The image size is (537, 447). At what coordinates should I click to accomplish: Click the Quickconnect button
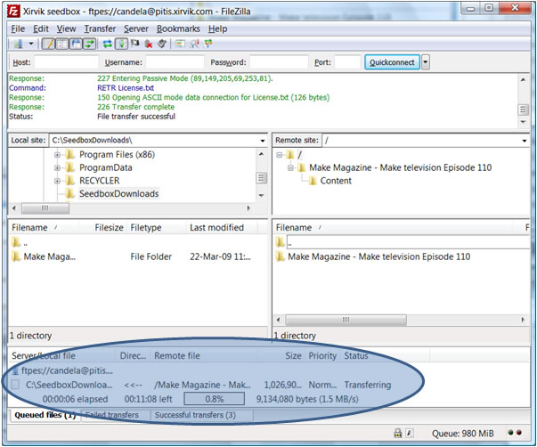click(x=392, y=62)
